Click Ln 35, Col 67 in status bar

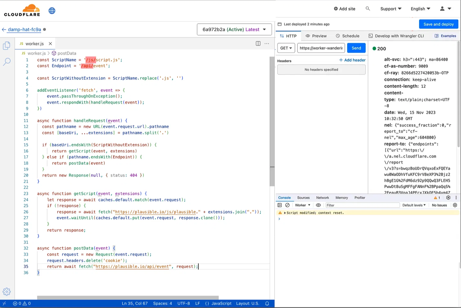point(134,304)
